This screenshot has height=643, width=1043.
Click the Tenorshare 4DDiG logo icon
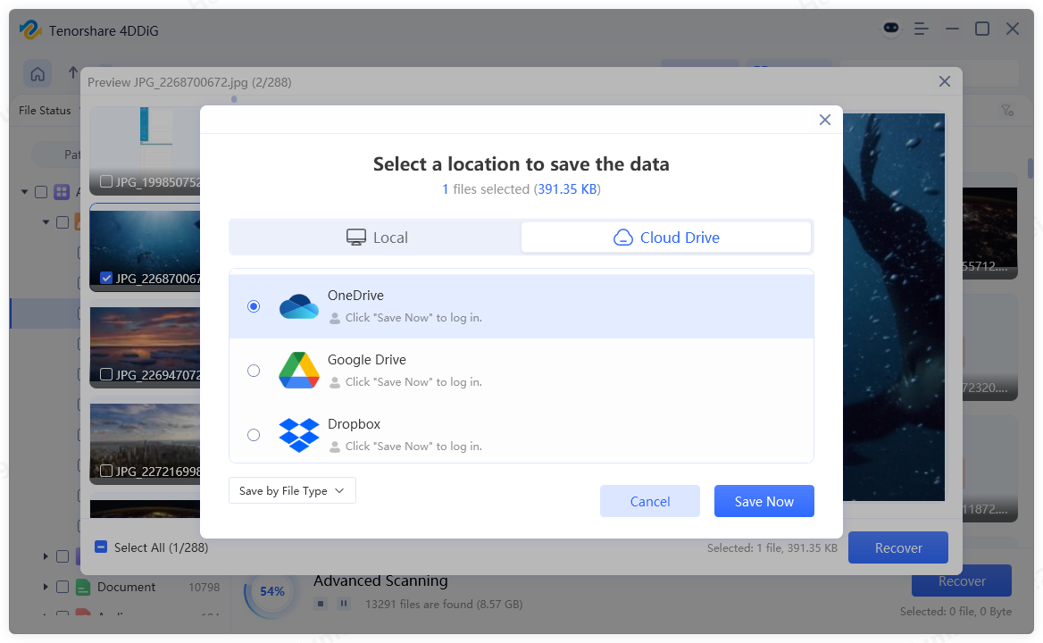tap(30, 29)
